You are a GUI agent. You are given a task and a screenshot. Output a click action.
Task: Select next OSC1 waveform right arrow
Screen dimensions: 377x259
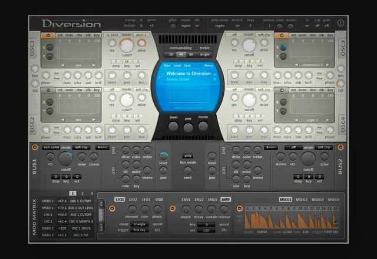click(94, 65)
